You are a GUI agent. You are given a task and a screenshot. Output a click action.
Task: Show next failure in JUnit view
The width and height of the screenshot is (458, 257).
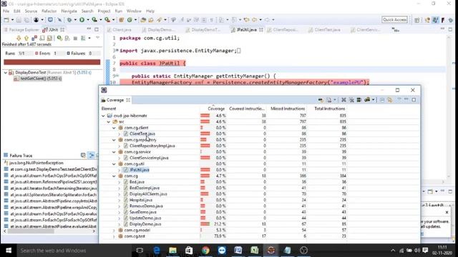pyautogui.click(x=19, y=38)
